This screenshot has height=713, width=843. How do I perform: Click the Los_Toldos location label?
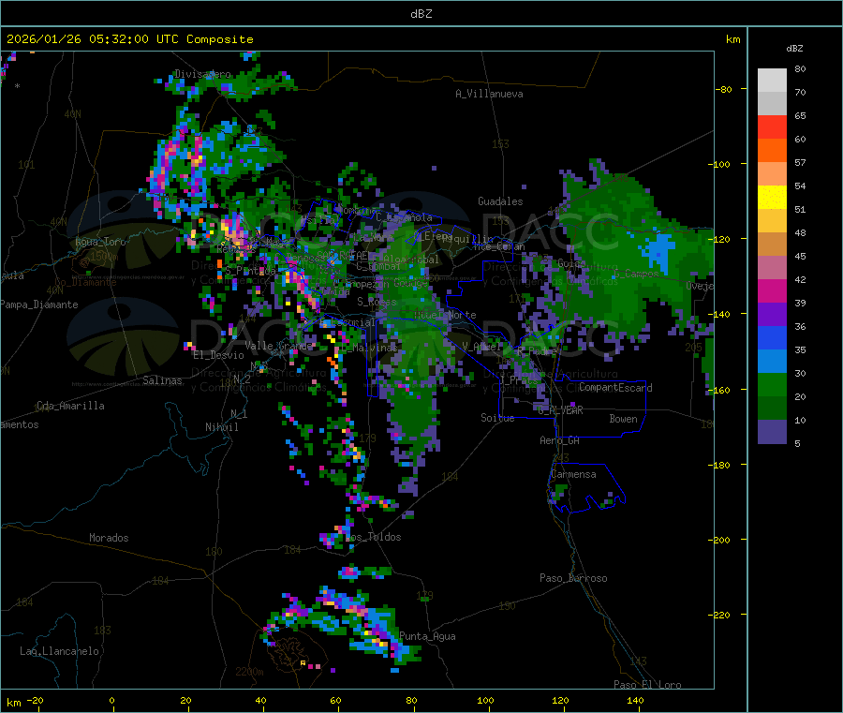point(373,537)
